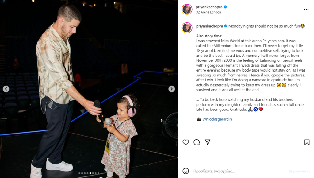Viewport: 314px width, 178px height.
Task: Visit the @nicolasgerardin tagged profile
Action: 217,119
